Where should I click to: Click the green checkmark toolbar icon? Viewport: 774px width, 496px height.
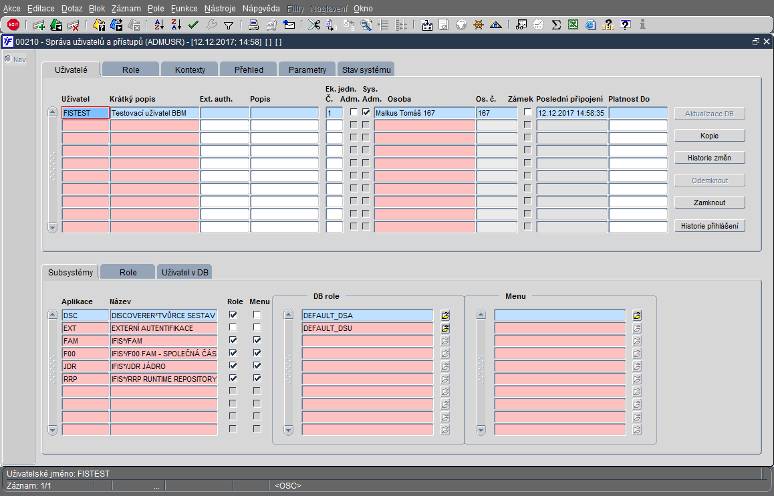click(194, 24)
